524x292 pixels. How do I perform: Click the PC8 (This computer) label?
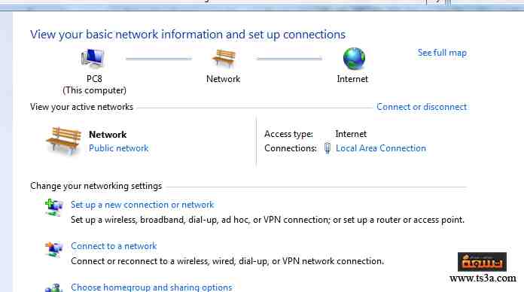[x=94, y=84]
